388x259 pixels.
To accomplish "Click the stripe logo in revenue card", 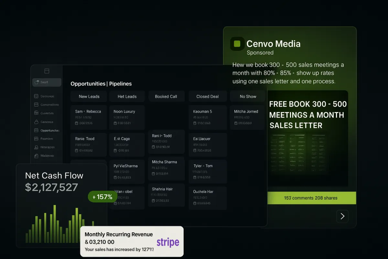I will point(168,242).
